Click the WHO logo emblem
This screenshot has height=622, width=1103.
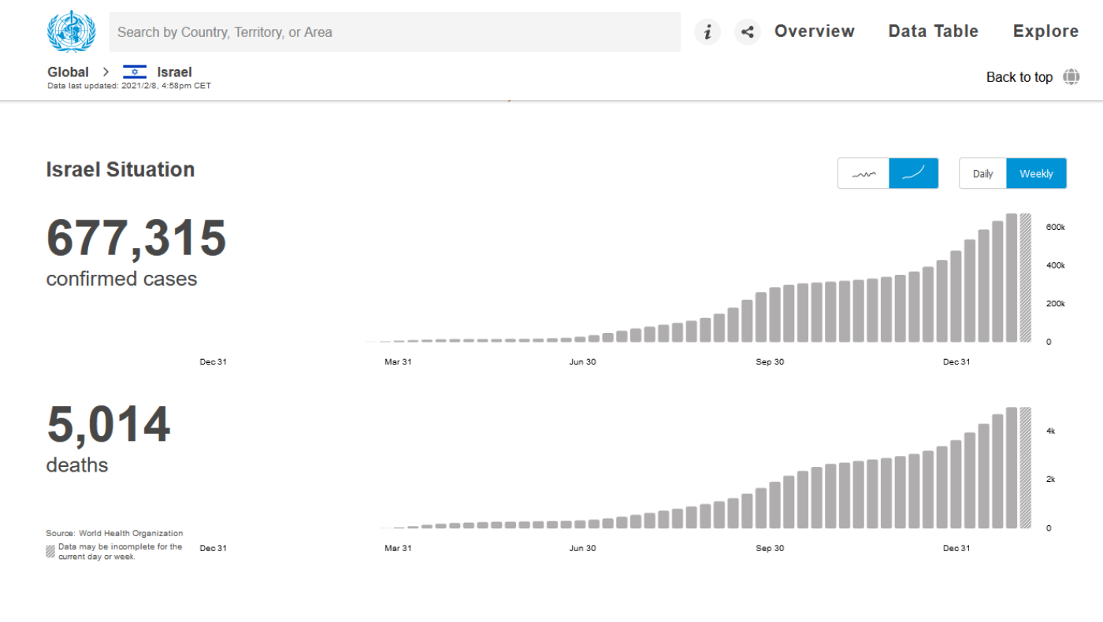71,32
